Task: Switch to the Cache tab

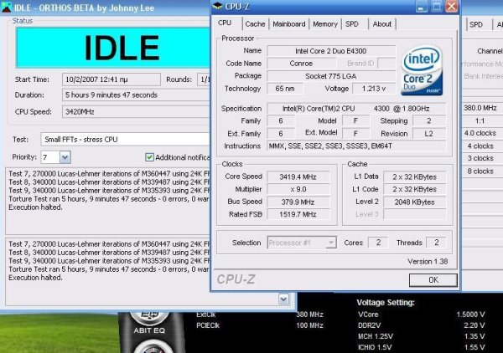Action: click(255, 24)
